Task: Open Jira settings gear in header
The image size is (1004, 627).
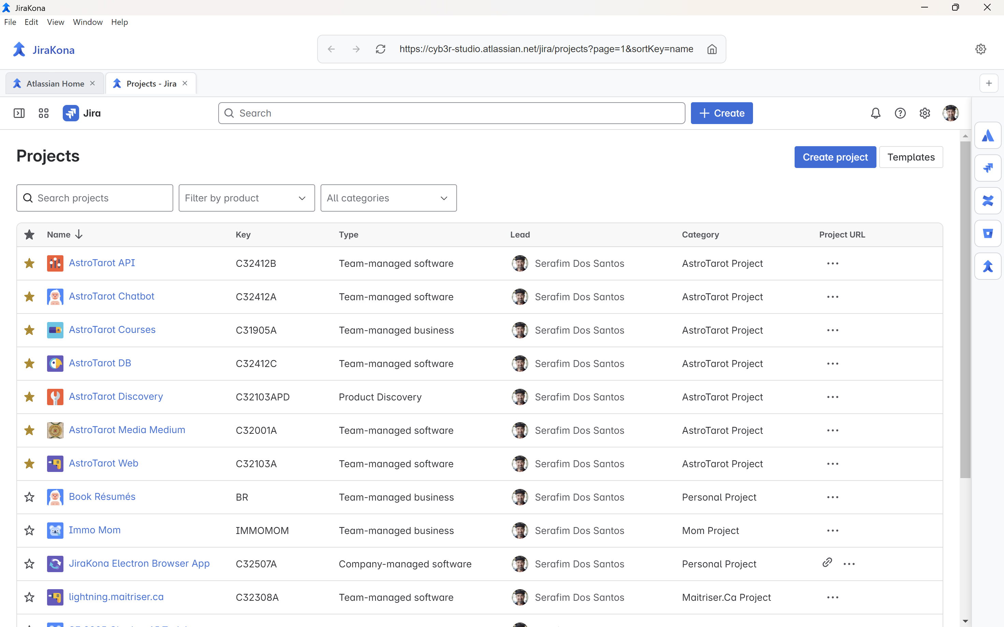Action: [x=924, y=113]
